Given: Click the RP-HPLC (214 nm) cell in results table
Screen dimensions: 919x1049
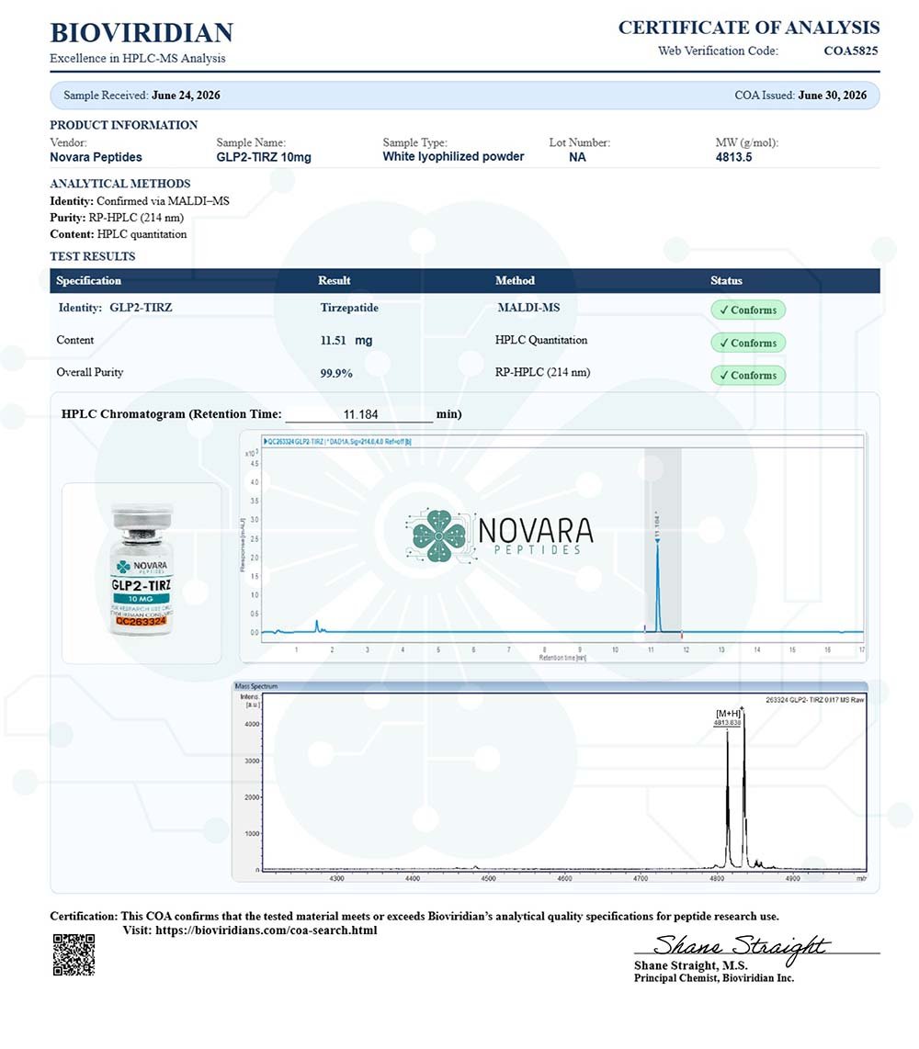Looking at the screenshot, I should (x=542, y=372).
